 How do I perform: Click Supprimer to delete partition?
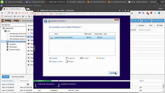tap(70, 58)
